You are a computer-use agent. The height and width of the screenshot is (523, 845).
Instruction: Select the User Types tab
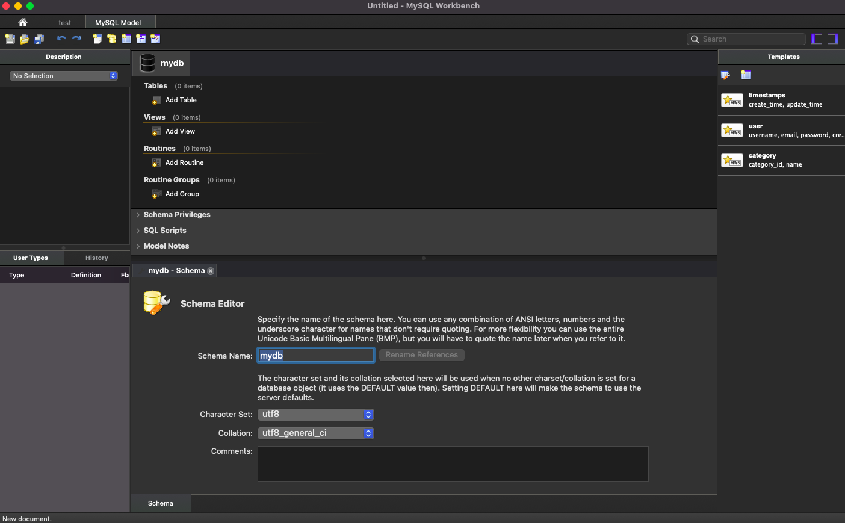pos(31,258)
